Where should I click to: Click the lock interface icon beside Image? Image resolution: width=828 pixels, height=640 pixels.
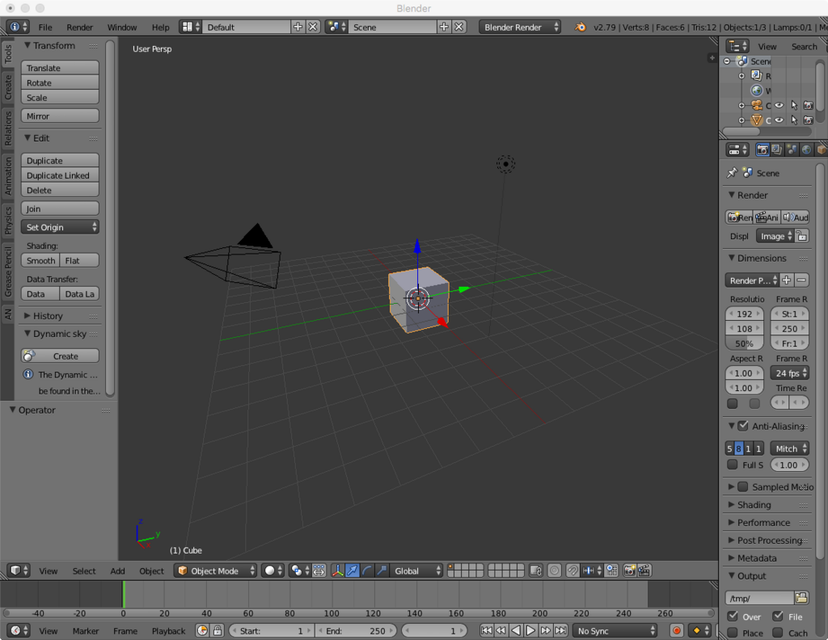coord(801,236)
